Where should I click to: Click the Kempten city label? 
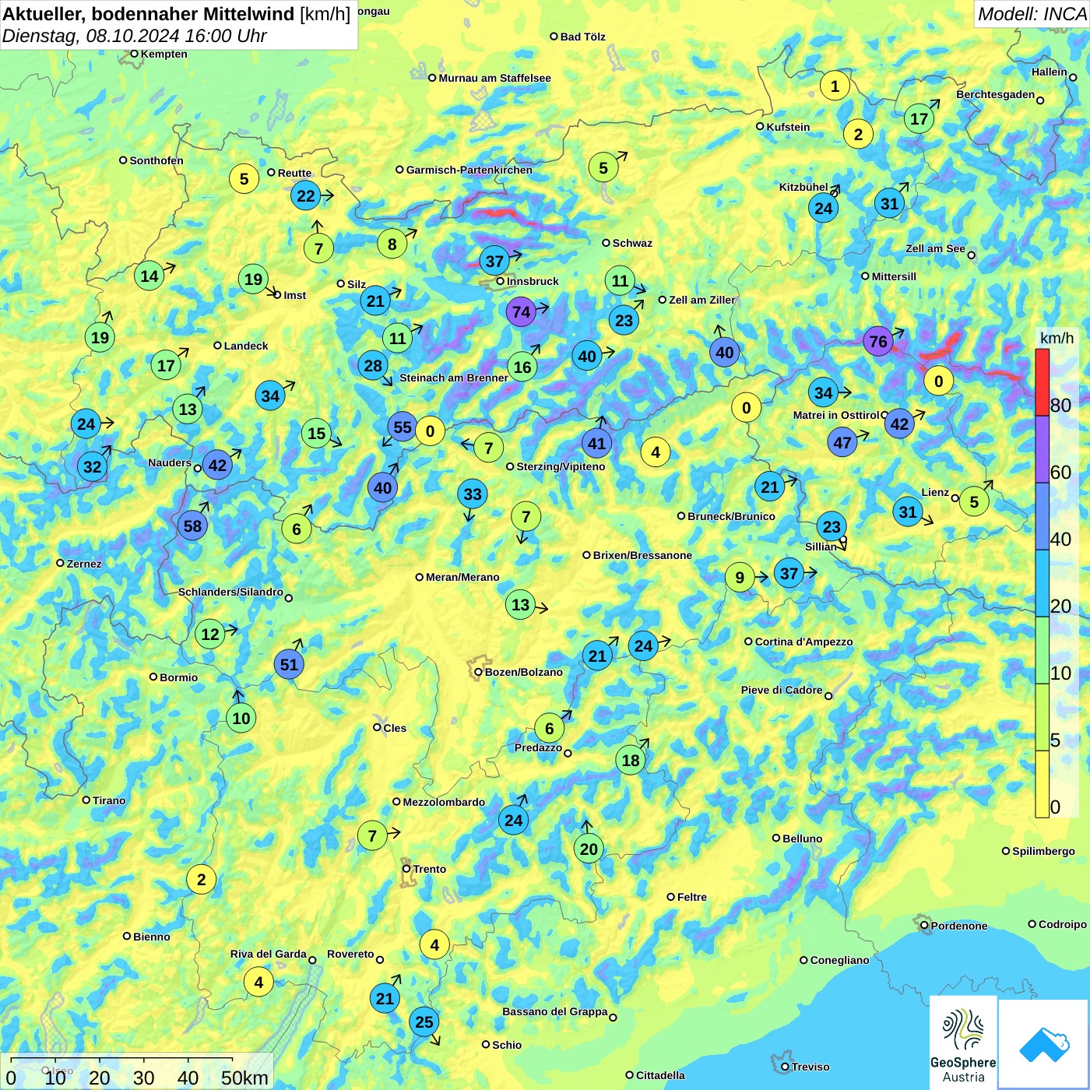click(163, 54)
